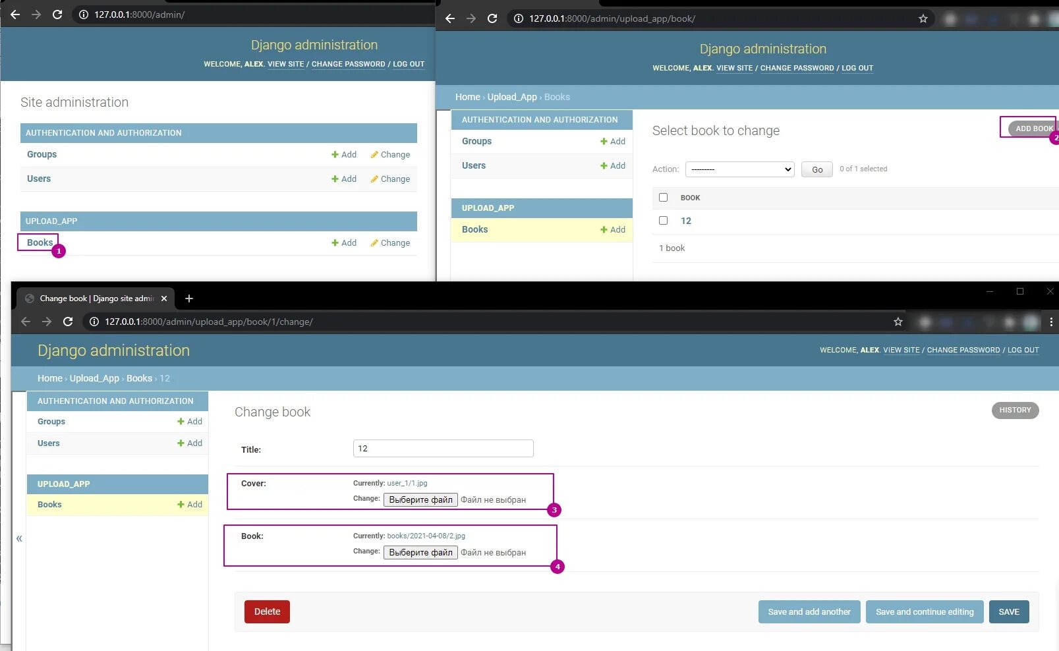This screenshot has height=651, width=1059.
Task: Open current cover file user_1/1.jpg link
Action: point(407,483)
